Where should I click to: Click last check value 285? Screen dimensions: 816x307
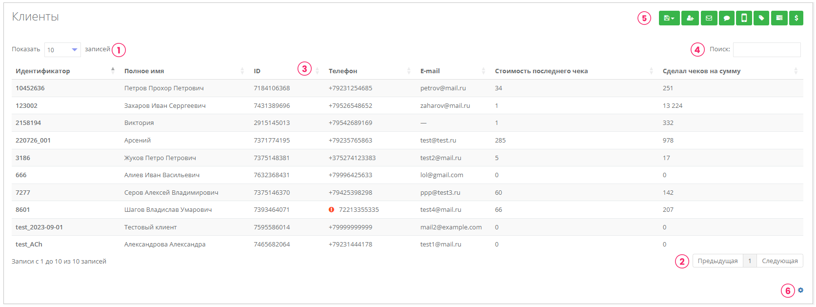coord(500,141)
